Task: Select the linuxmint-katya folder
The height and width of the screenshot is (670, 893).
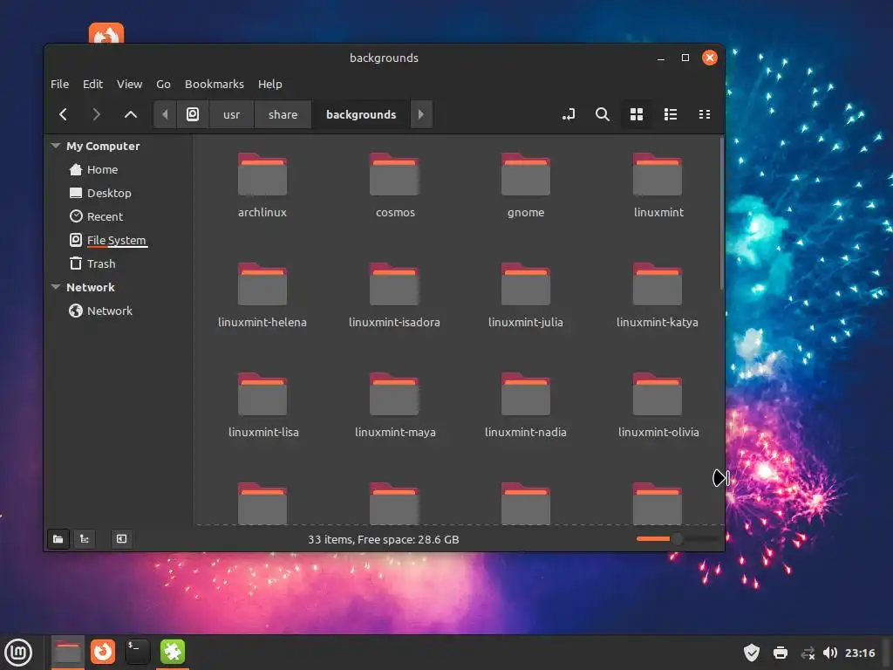Action: (658, 295)
